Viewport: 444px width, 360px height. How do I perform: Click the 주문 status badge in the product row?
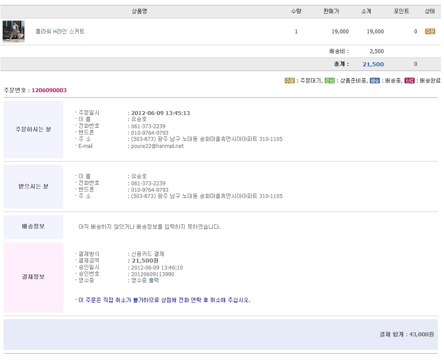(x=430, y=32)
